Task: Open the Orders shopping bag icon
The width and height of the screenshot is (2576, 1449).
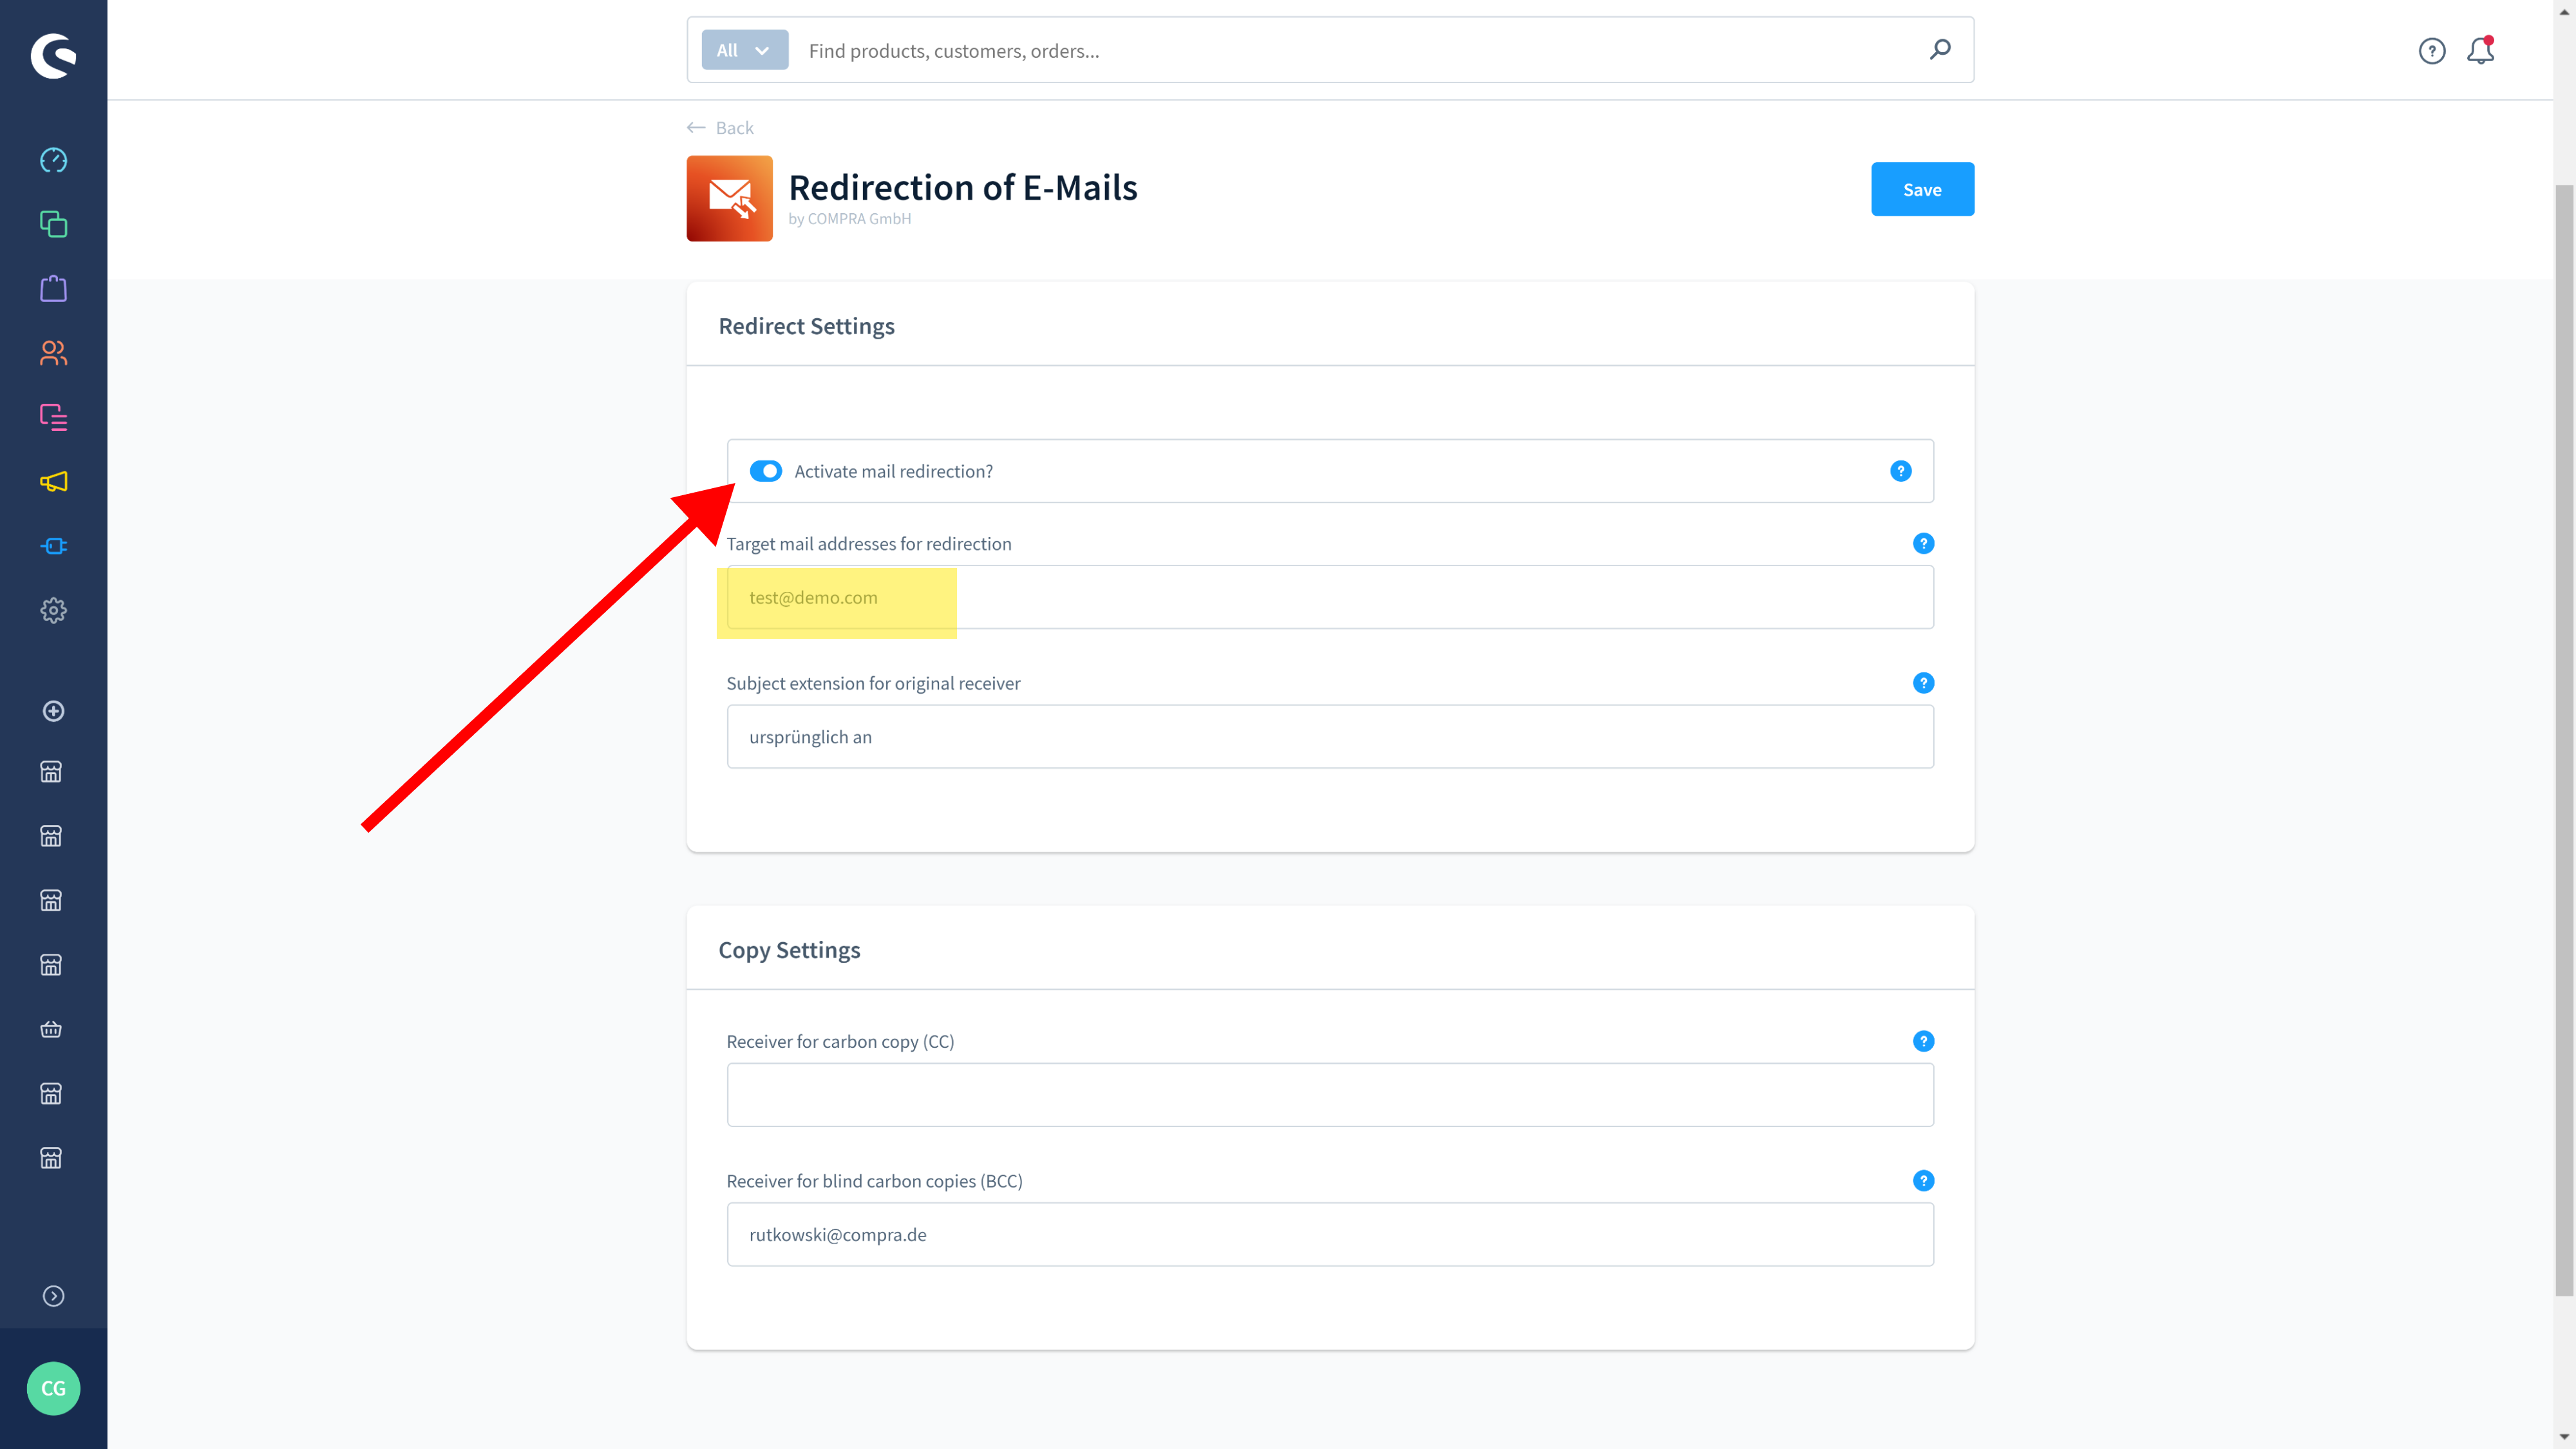Action: pos(53,289)
